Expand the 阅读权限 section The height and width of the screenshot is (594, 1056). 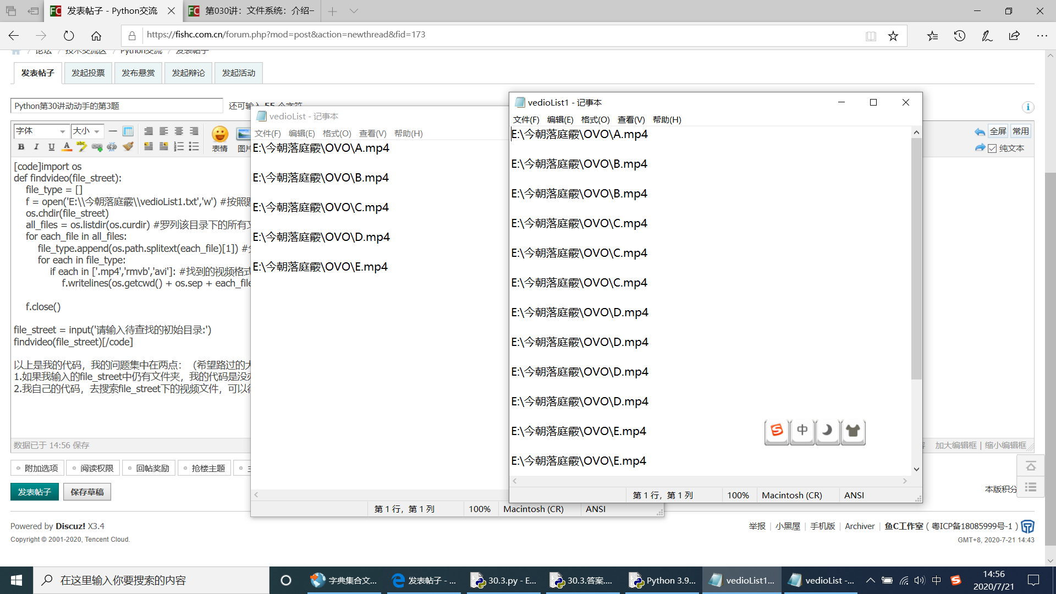click(93, 468)
